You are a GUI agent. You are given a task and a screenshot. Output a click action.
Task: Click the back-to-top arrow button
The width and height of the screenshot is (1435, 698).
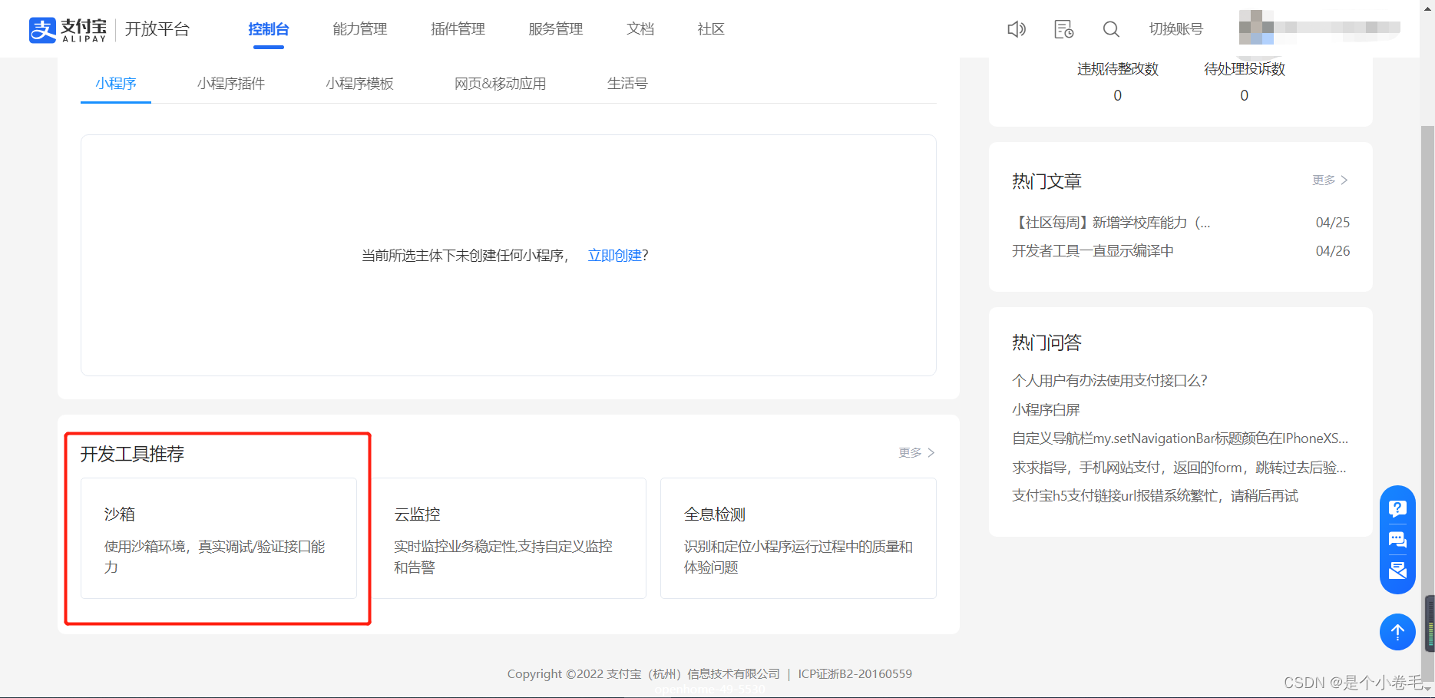[1397, 632]
